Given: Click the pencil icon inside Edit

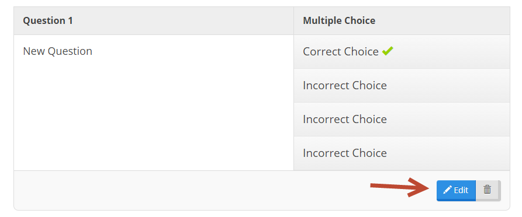Looking at the screenshot, I should [448, 190].
